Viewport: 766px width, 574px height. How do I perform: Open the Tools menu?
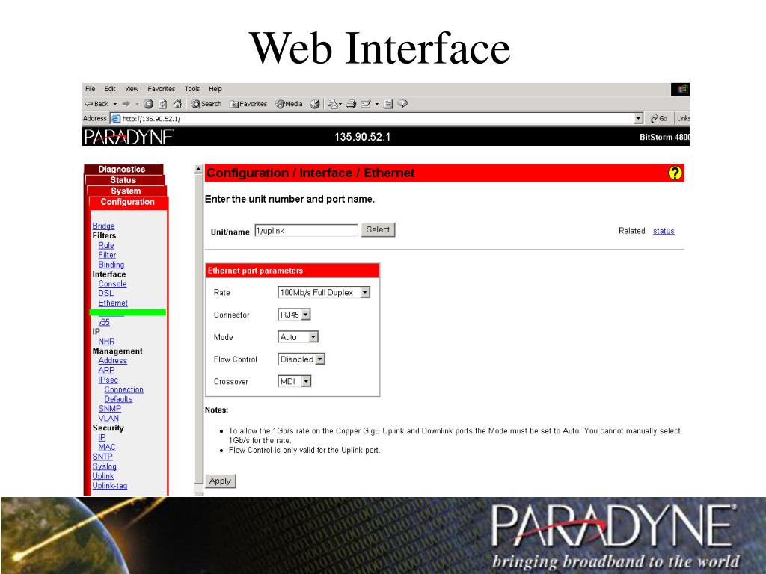192,89
